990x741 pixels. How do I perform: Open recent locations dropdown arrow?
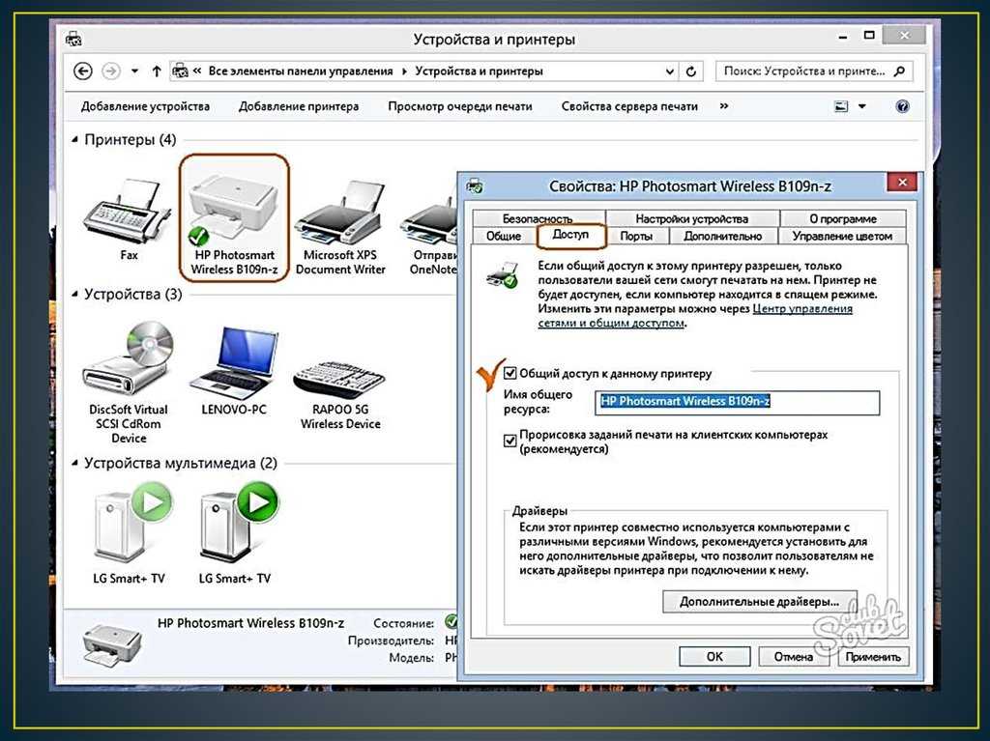point(134,71)
